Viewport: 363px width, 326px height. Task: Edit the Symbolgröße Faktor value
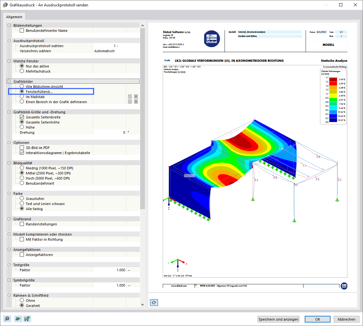pyautogui.click(x=109, y=285)
